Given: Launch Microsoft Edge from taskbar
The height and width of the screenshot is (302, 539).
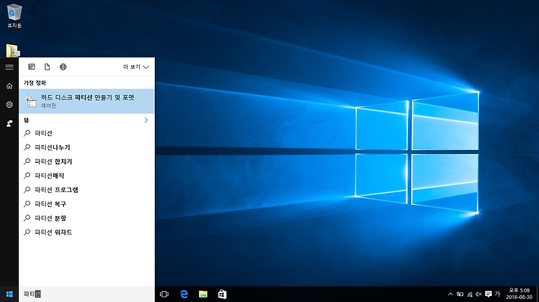Looking at the screenshot, I should pyautogui.click(x=184, y=294).
